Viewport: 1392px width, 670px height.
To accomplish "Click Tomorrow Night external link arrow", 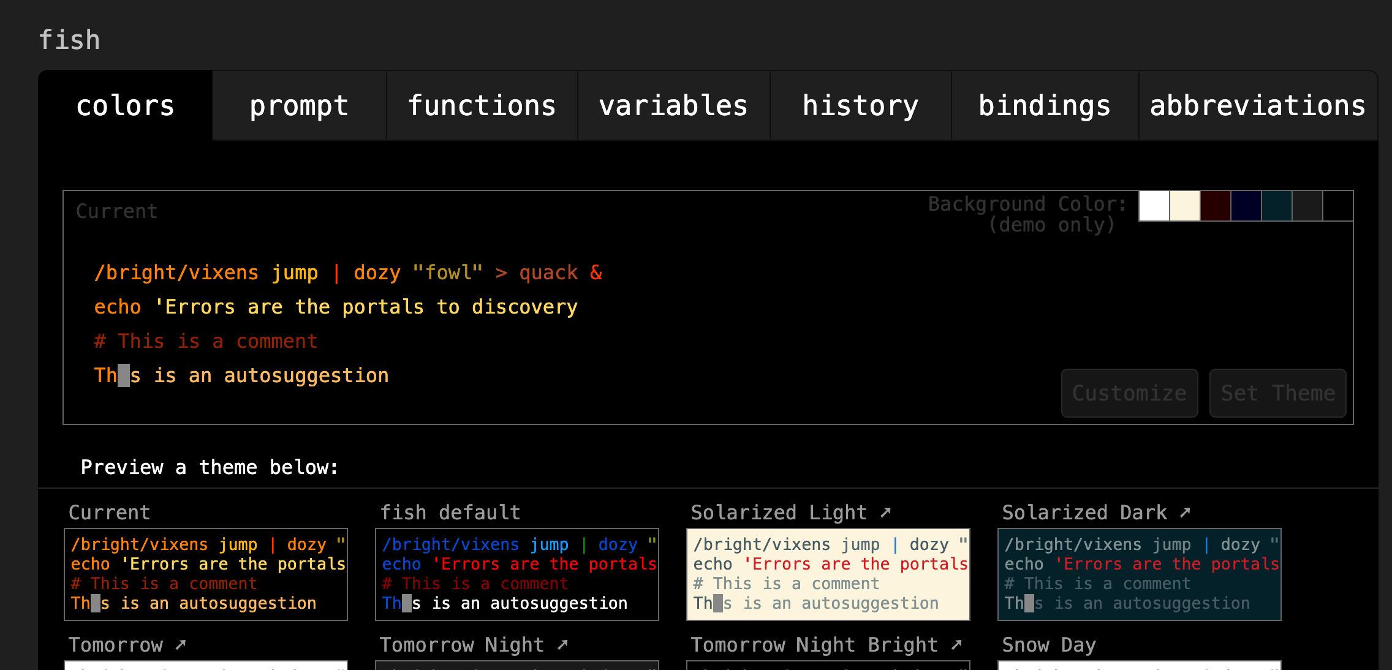I will [x=562, y=644].
